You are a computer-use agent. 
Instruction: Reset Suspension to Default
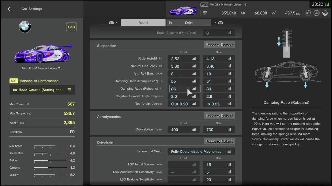tap(219, 45)
